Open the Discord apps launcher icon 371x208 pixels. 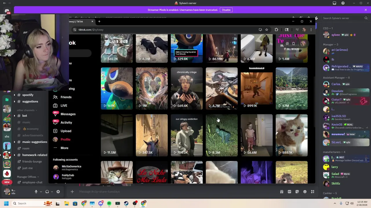coord(313,192)
